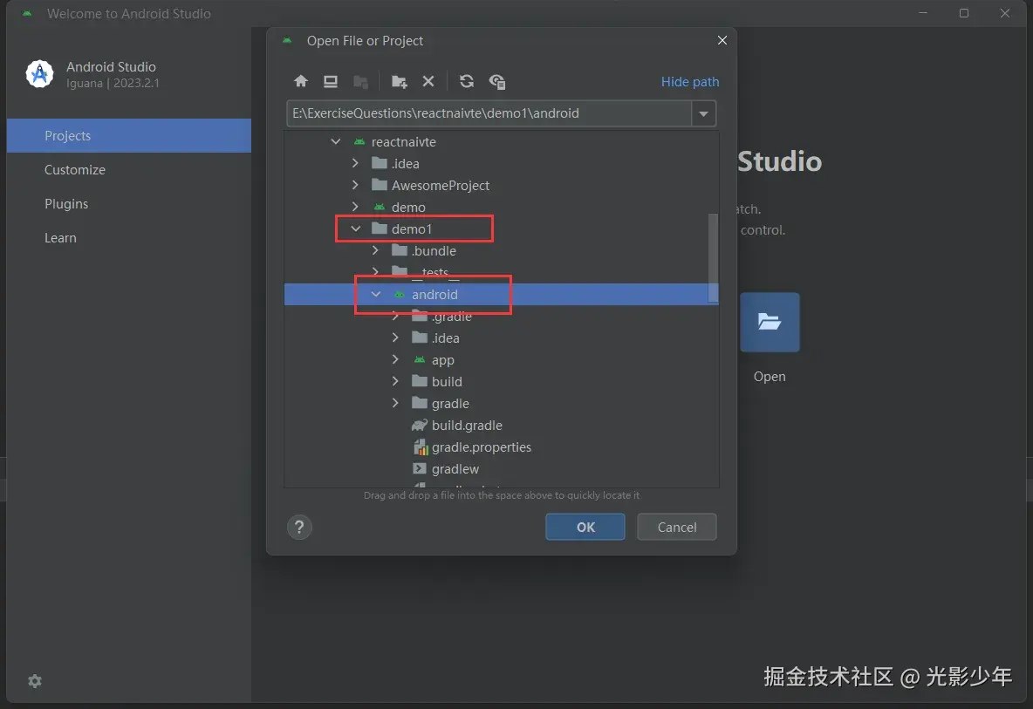Click the build.gradle file icon

419,426
